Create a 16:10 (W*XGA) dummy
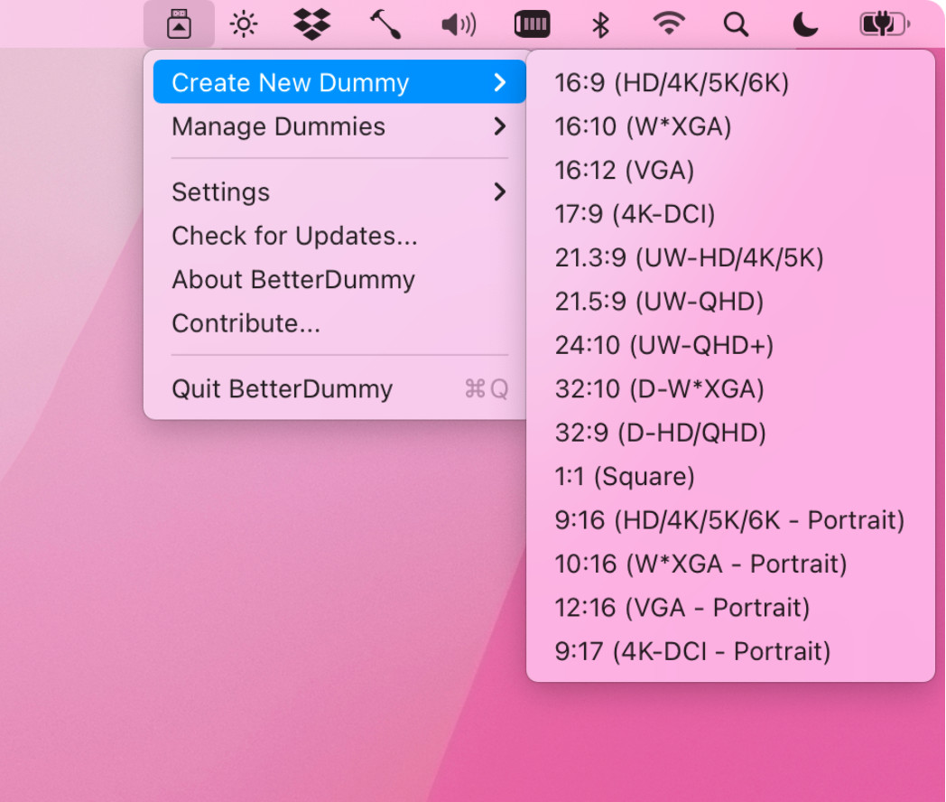The width and height of the screenshot is (946, 802). click(x=730, y=126)
